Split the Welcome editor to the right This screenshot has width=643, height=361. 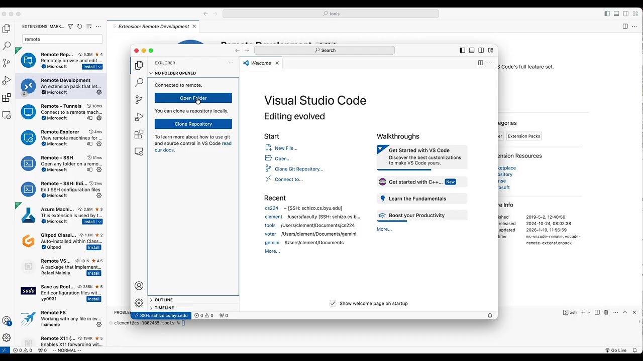click(480, 63)
